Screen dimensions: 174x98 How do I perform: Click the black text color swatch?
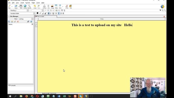38,13
